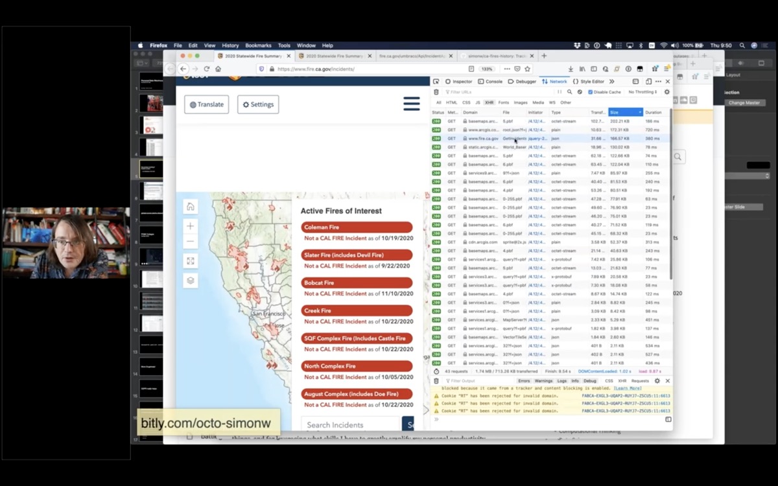Click the Settings button on page
Image resolution: width=778 pixels, height=486 pixels.
258,104
